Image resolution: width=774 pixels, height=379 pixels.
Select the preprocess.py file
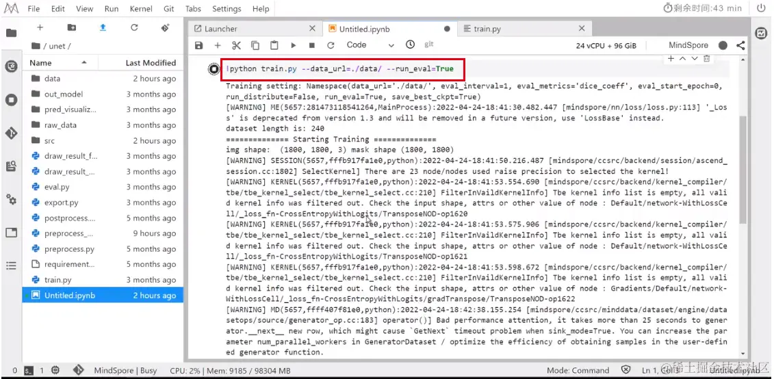coord(103,249)
